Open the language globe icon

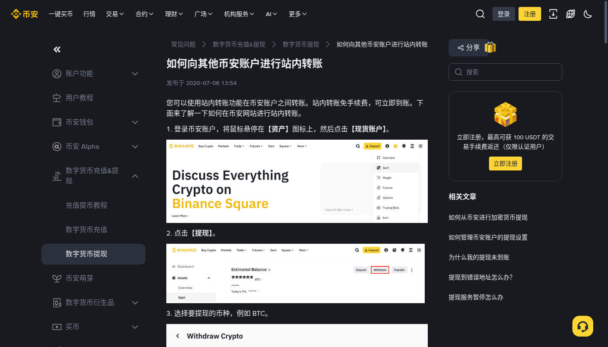[571, 14]
